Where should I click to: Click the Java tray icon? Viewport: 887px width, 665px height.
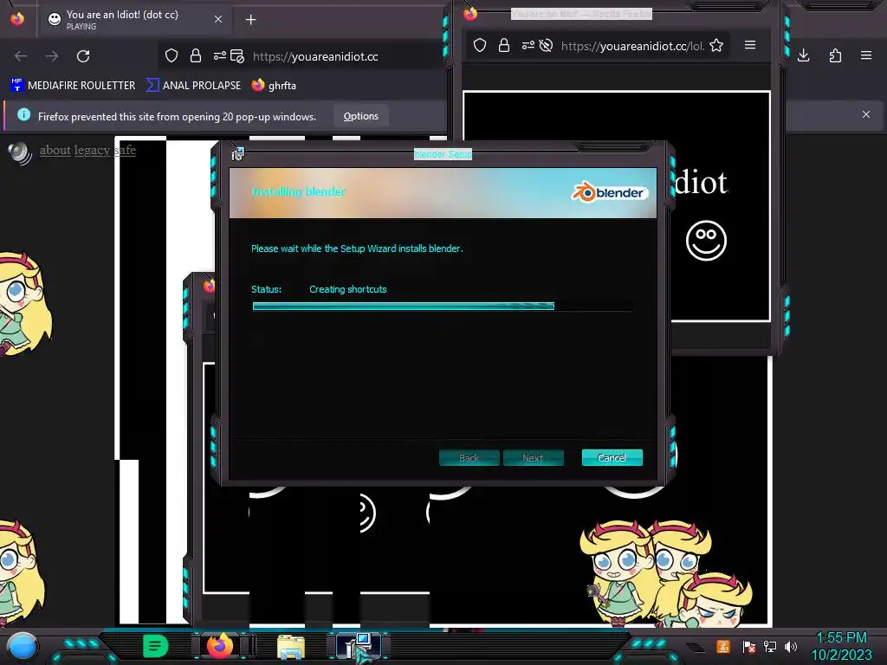pos(723,646)
